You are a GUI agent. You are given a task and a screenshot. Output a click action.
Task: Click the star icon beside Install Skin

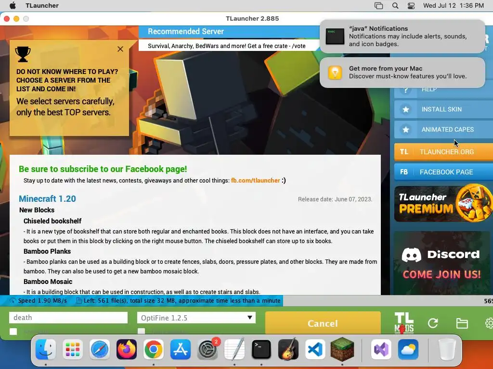coord(405,110)
